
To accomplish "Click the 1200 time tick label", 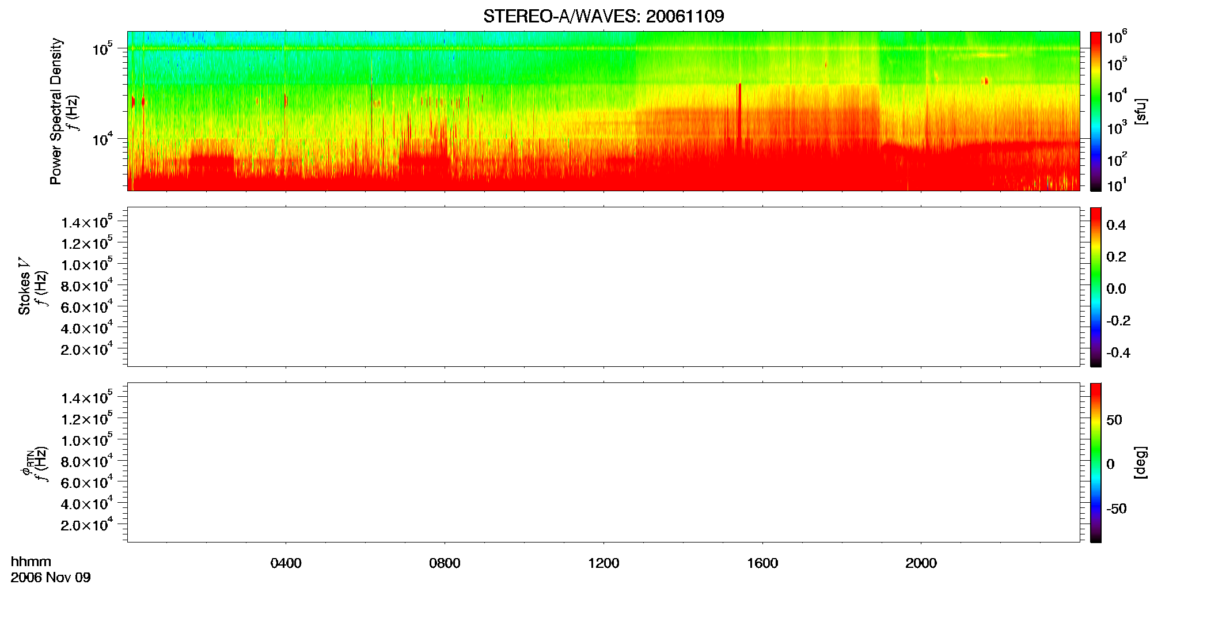I will pyautogui.click(x=603, y=563).
